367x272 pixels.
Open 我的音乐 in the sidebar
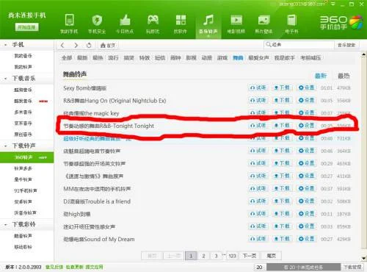pyautogui.click(x=23, y=56)
